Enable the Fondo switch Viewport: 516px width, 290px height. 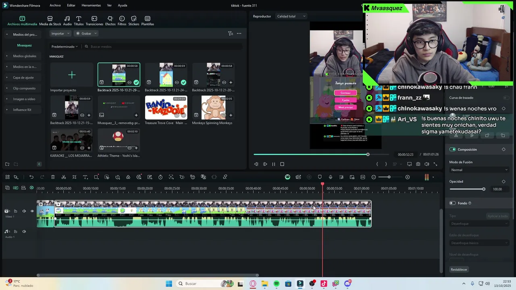click(x=453, y=203)
